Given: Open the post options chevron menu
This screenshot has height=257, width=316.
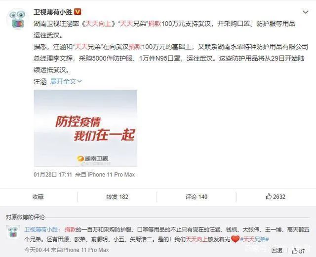Looking at the screenshot, I should coord(305,12).
